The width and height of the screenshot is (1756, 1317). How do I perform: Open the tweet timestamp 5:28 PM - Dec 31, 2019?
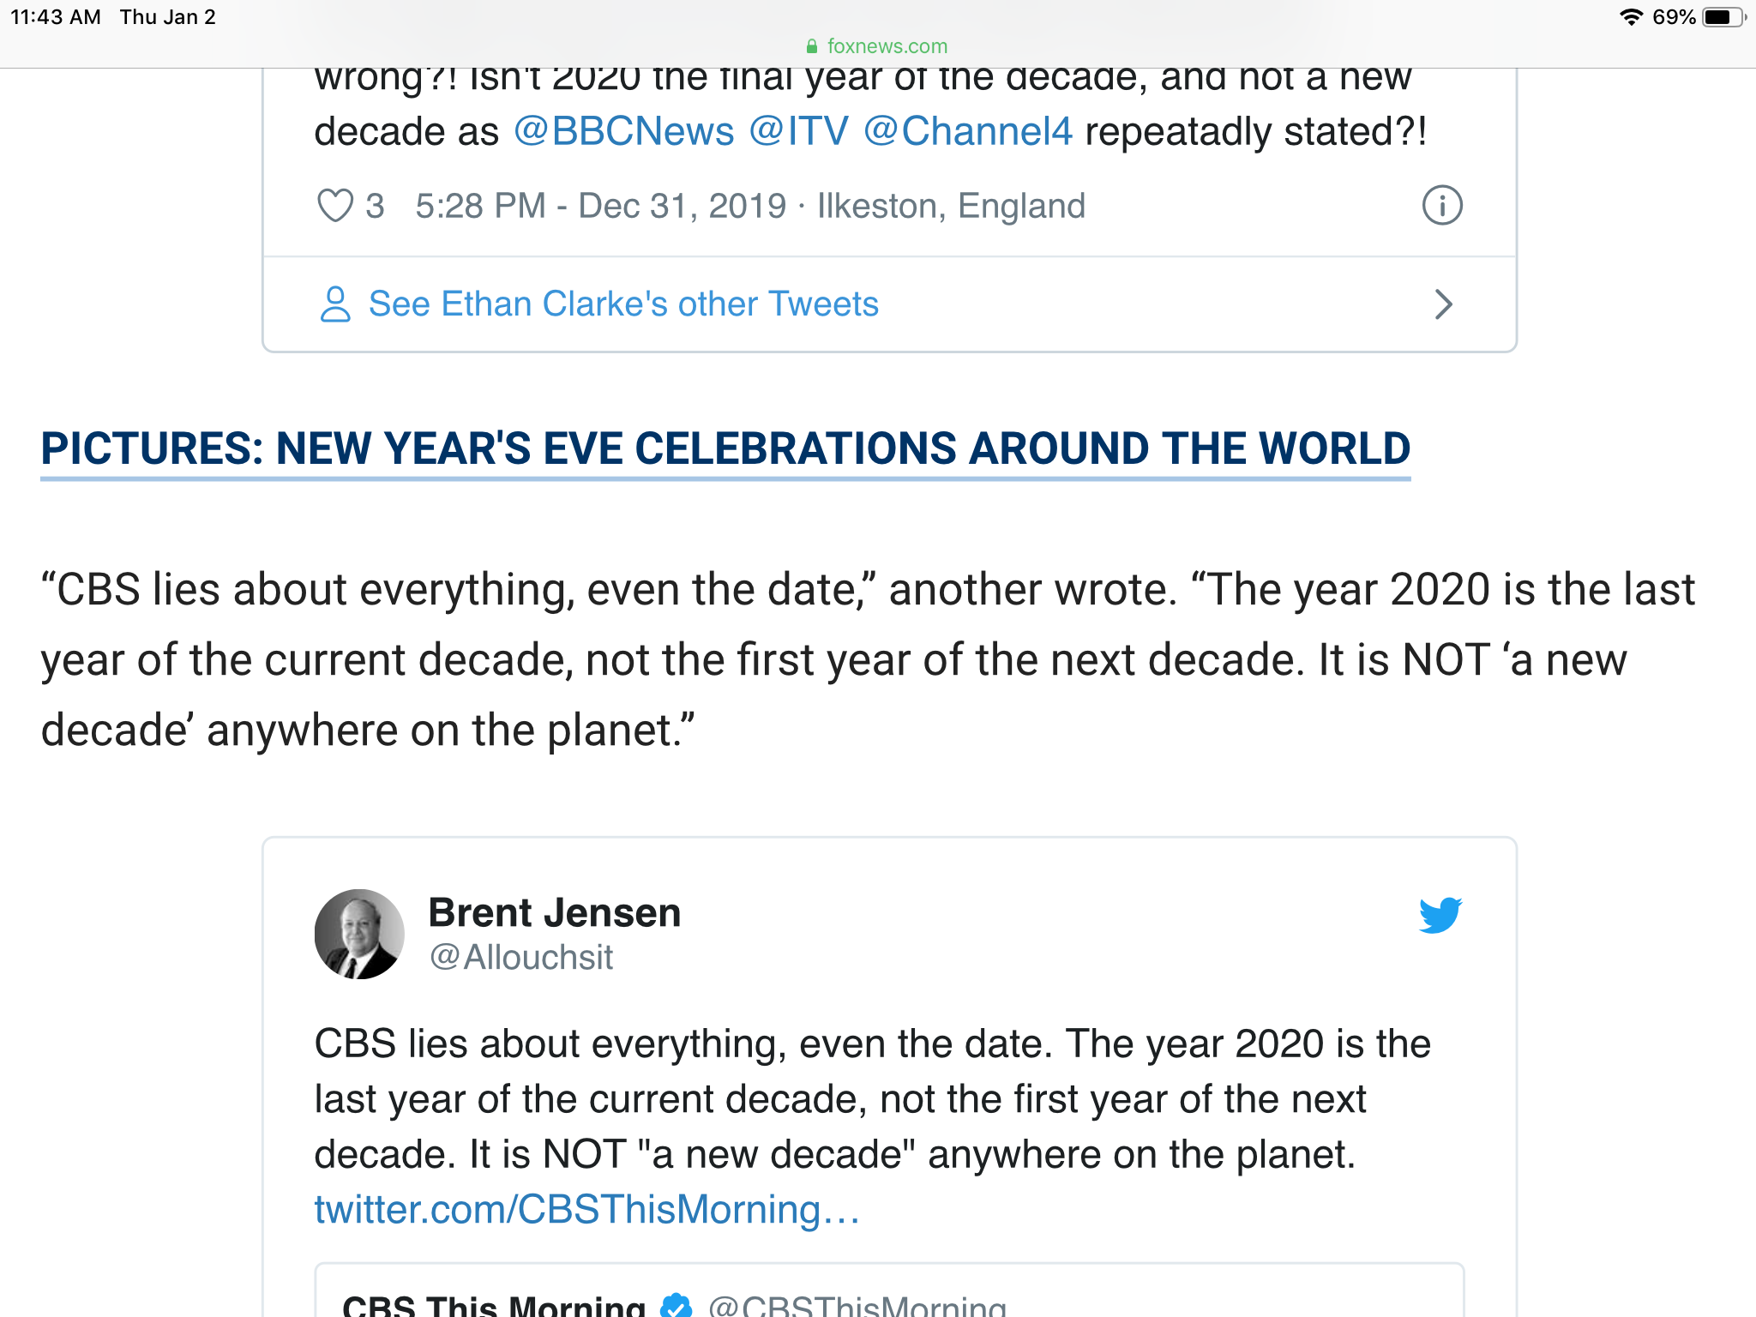click(x=600, y=206)
